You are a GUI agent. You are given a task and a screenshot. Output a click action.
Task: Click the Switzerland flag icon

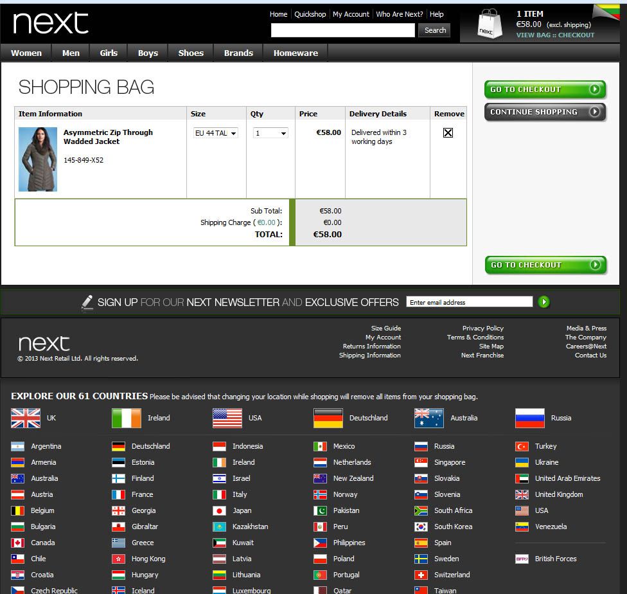pyautogui.click(x=421, y=575)
